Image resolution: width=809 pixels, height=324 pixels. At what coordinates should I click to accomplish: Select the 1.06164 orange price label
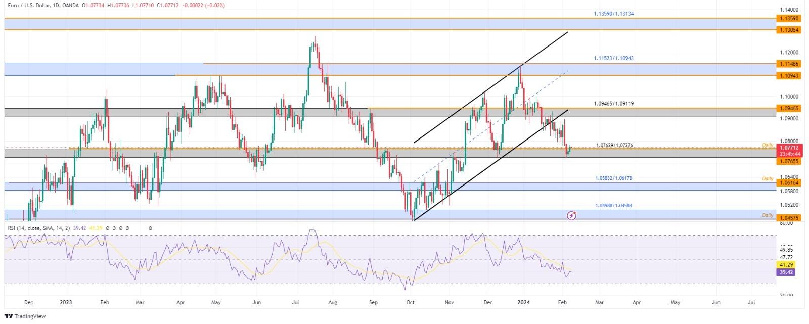[x=789, y=182]
